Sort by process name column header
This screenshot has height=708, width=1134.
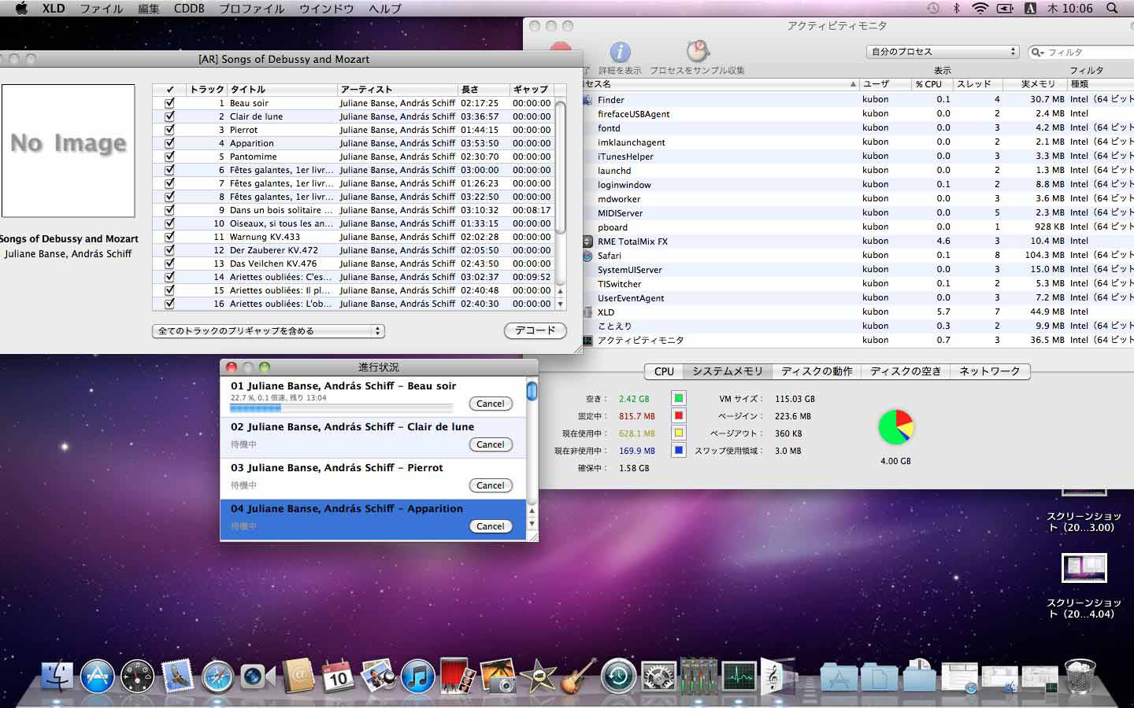click(721, 83)
